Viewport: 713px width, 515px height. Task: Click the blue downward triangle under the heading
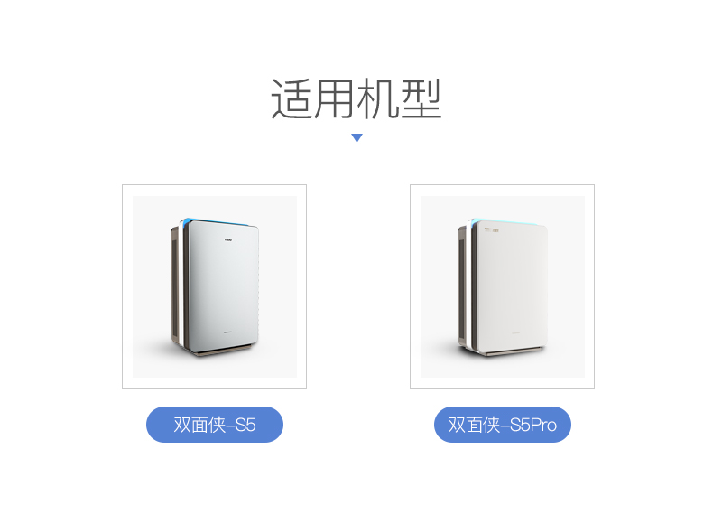tap(357, 137)
